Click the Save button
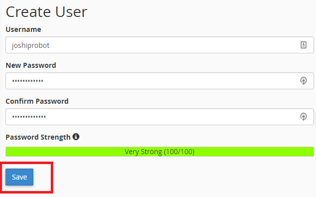Screen dimensions: 316x197 [x=19, y=177]
